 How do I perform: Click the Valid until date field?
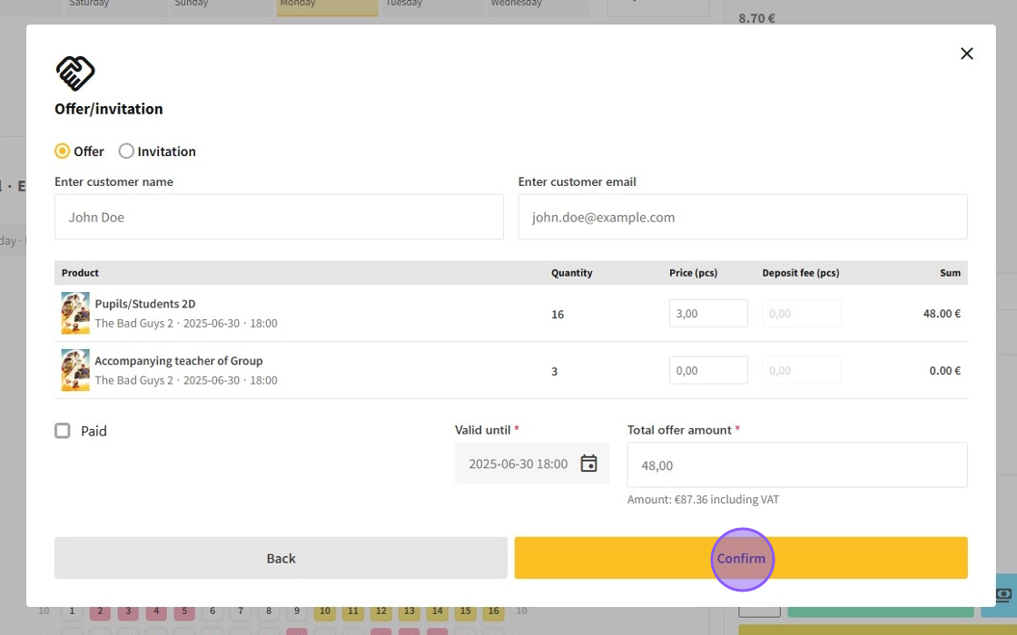pyautogui.click(x=518, y=464)
